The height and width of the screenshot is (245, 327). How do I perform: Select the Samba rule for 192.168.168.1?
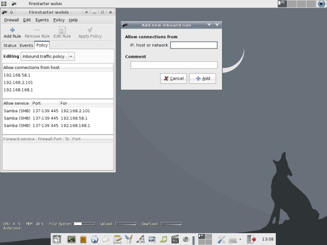pos(46,125)
